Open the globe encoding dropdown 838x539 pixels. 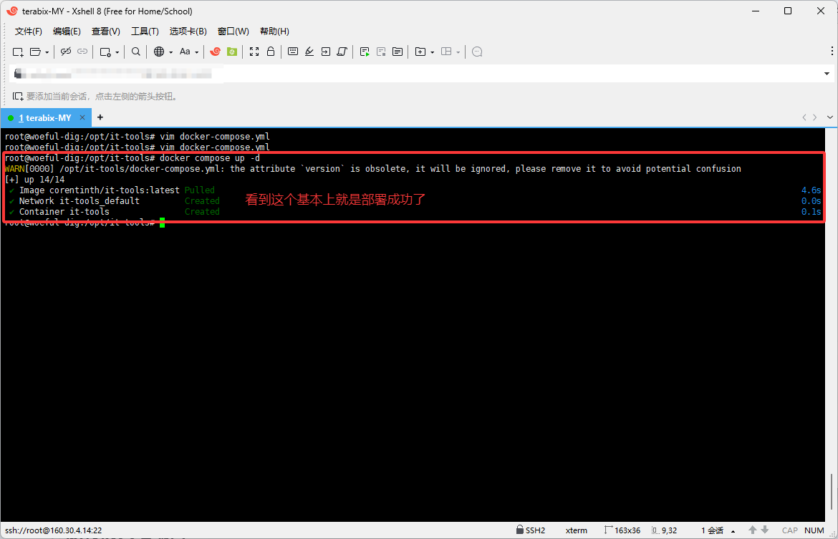coord(171,52)
